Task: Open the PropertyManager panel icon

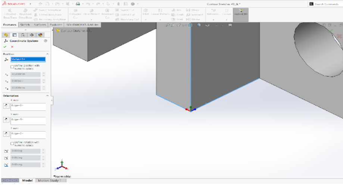Action: [15, 35]
